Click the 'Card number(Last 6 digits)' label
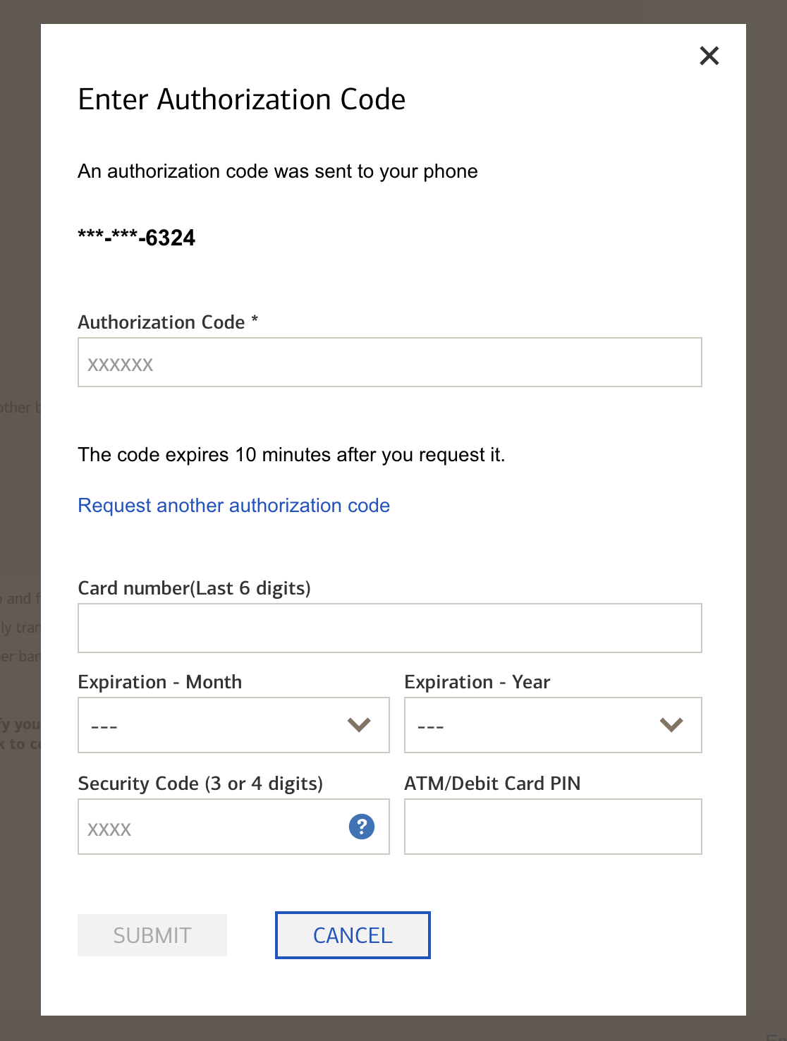The height and width of the screenshot is (1041, 787). 194,588
